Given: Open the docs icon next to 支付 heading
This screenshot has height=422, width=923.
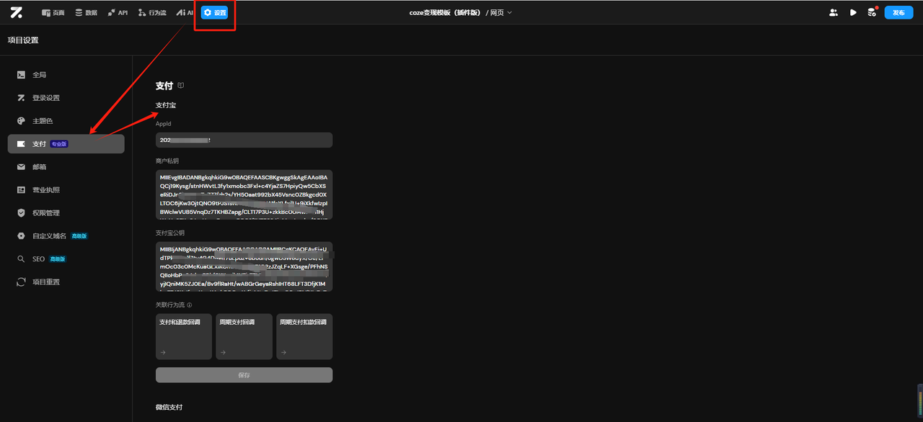Looking at the screenshot, I should coord(181,86).
